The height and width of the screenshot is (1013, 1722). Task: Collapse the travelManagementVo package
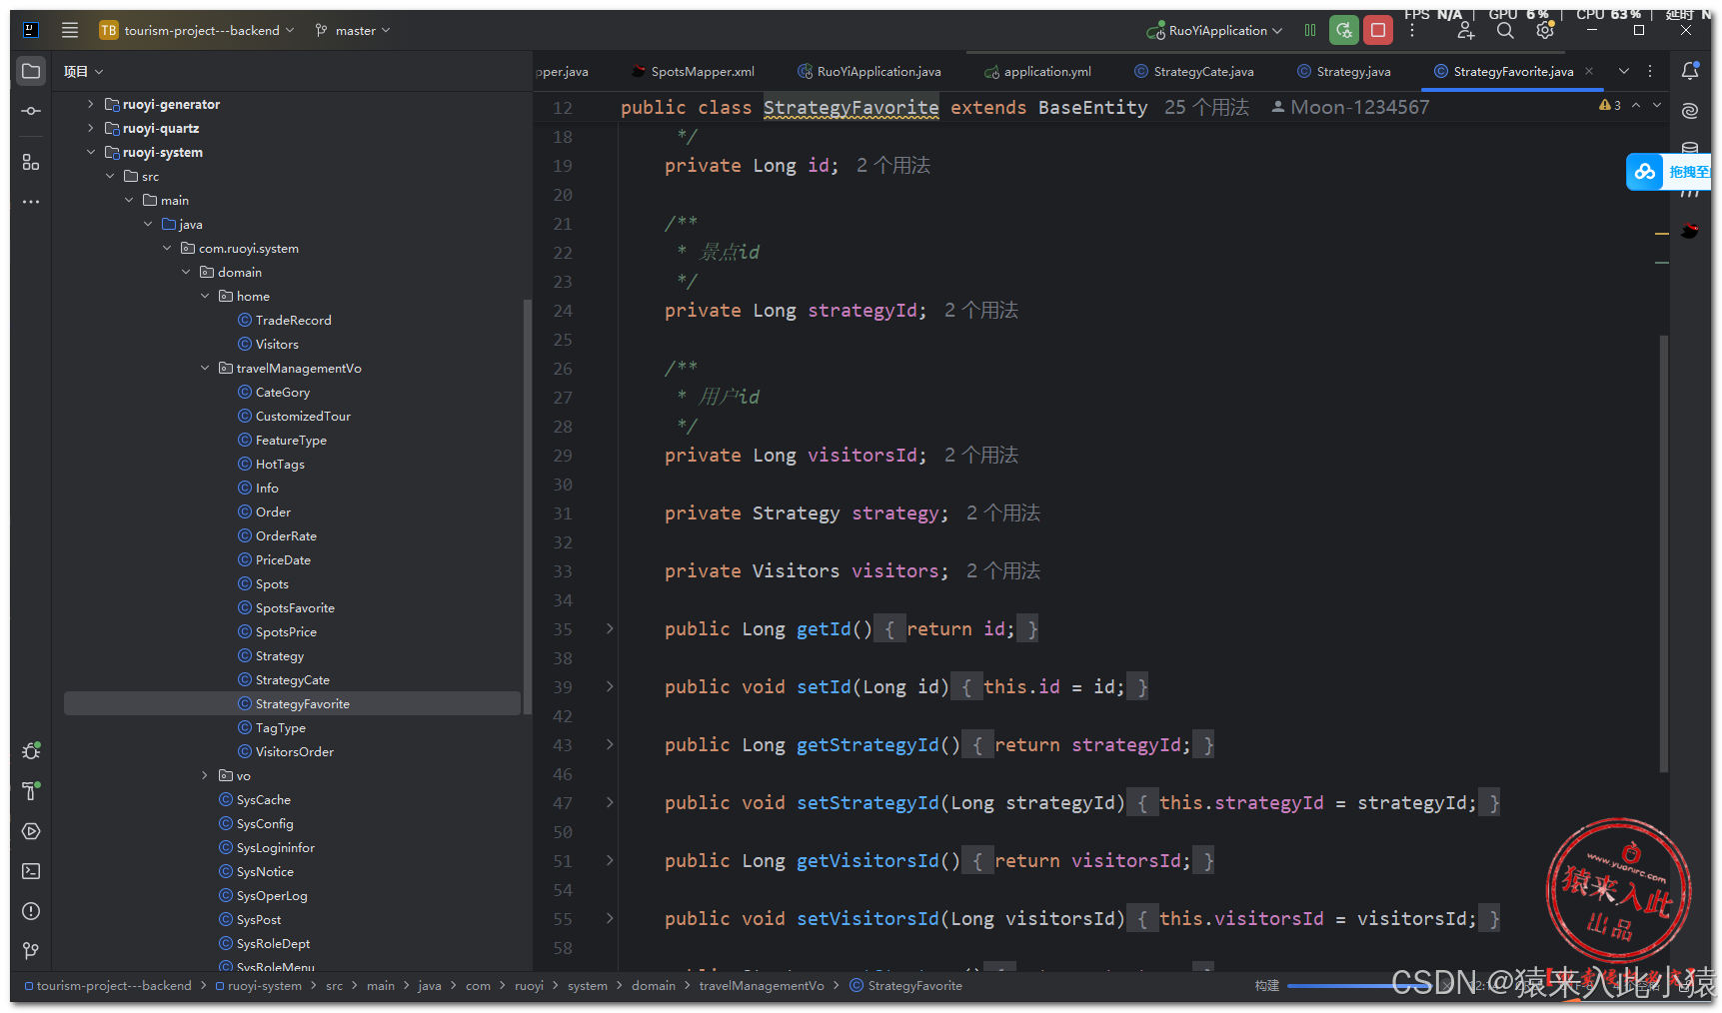point(205,368)
